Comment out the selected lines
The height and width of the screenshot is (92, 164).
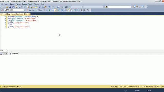pos(75,10)
